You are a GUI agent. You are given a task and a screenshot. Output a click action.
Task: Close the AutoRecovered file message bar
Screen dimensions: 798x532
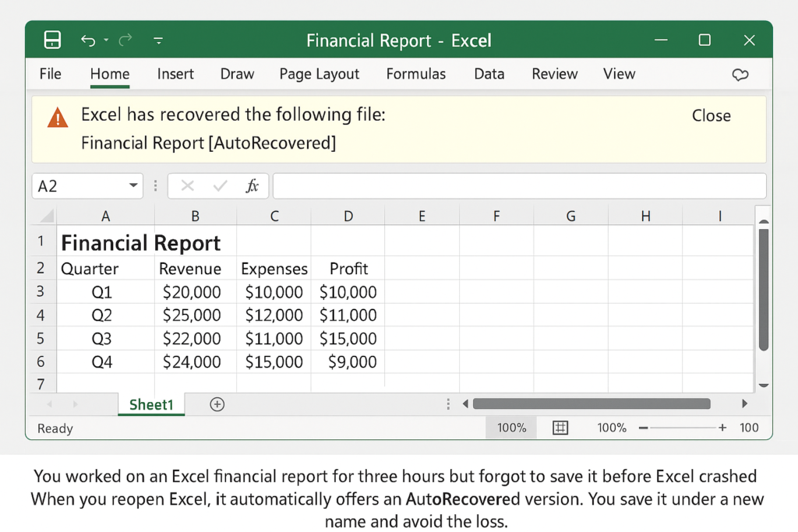711,115
